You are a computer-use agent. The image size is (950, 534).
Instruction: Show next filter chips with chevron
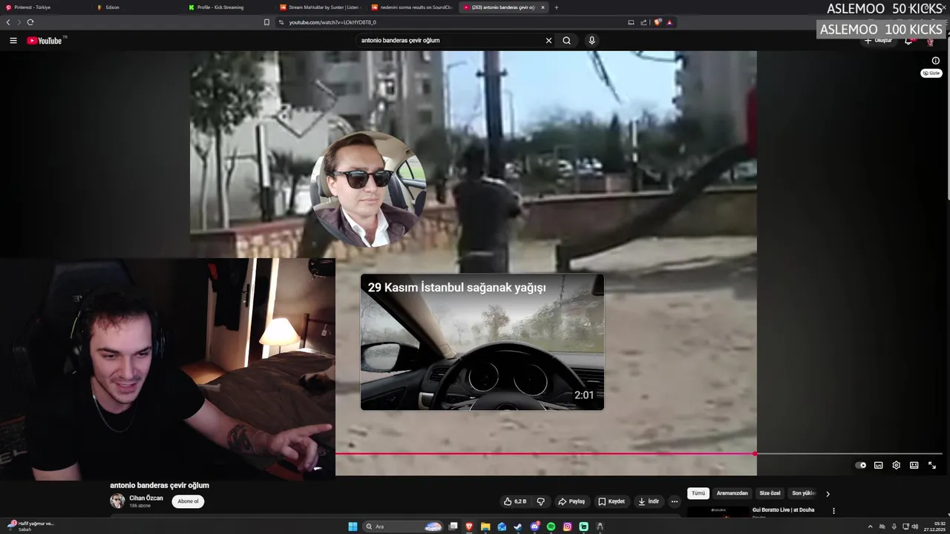[x=828, y=494]
